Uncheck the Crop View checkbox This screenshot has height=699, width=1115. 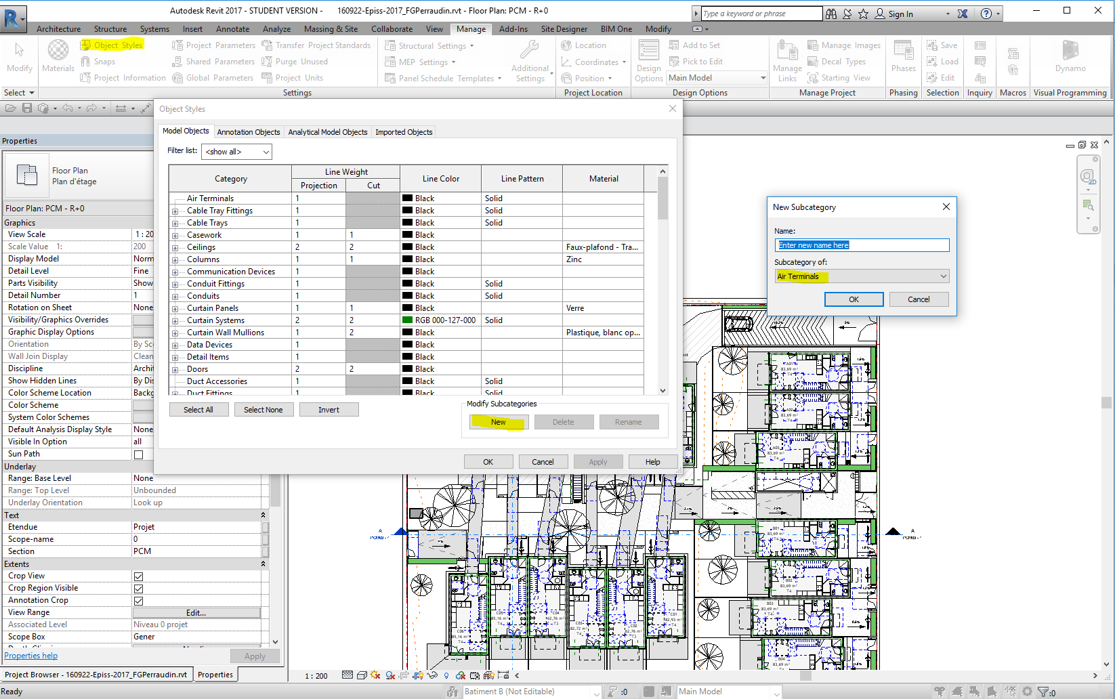(138, 576)
